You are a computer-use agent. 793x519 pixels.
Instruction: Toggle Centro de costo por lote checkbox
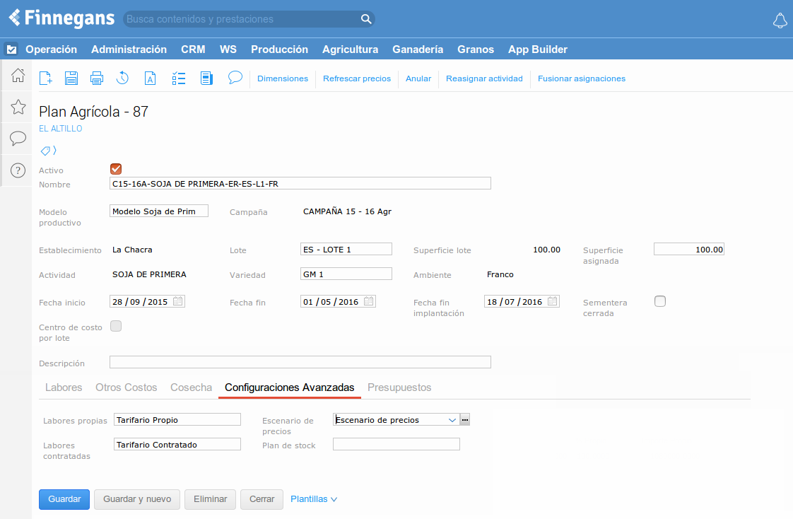(x=117, y=326)
